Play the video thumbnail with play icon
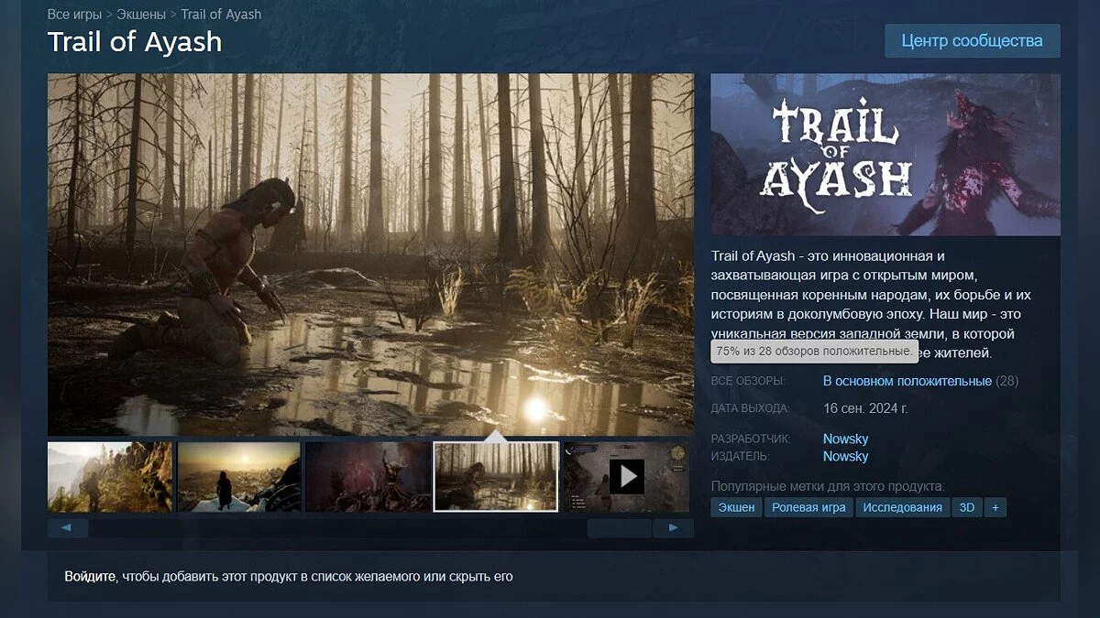1100x618 pixels. click(x=627, y=476)
